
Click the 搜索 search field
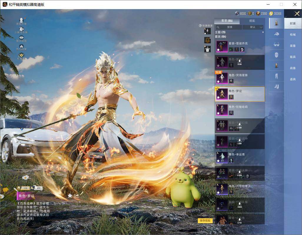228,27
